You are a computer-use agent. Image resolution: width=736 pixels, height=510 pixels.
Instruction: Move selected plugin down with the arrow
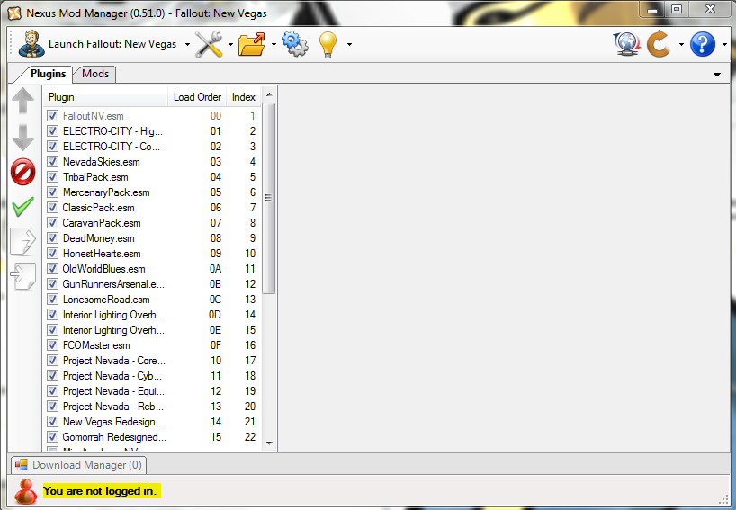22,138
